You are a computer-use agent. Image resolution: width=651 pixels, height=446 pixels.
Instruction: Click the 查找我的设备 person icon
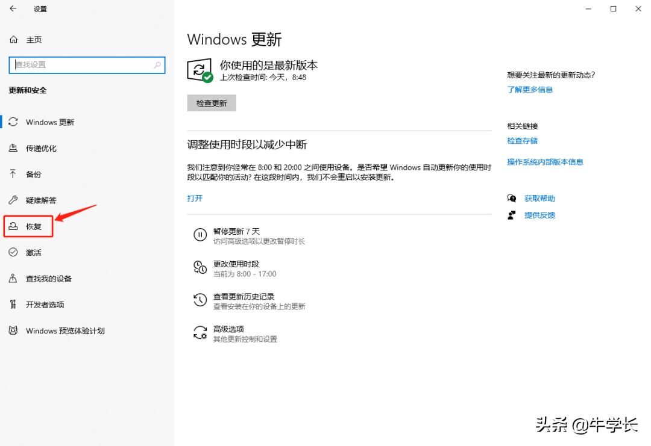point(13,278)
